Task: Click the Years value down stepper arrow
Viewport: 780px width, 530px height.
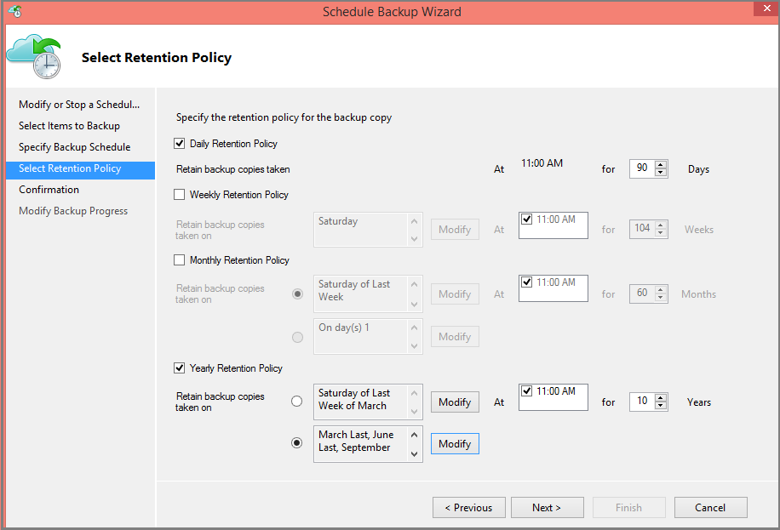Action: (x=660, y=406)
